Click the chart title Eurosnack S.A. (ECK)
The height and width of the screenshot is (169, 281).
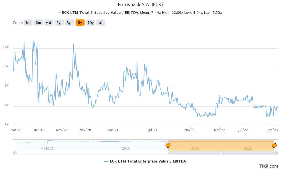[140, 5]
